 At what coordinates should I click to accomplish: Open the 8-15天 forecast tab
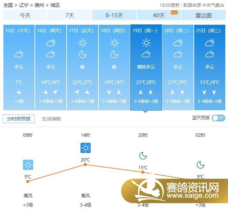(x=114, y=15)
